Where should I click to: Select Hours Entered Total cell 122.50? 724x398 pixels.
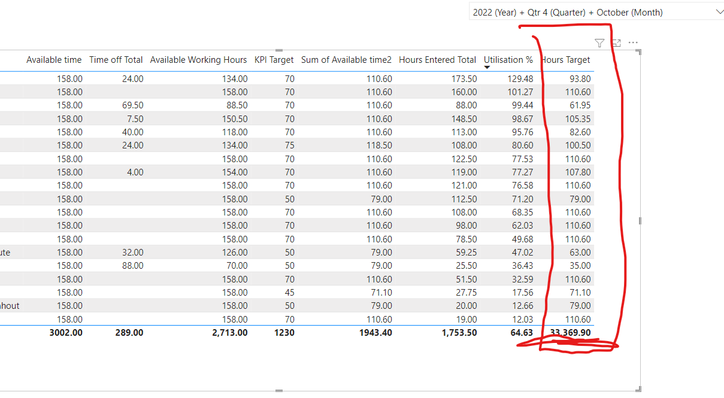coord(464,159)
